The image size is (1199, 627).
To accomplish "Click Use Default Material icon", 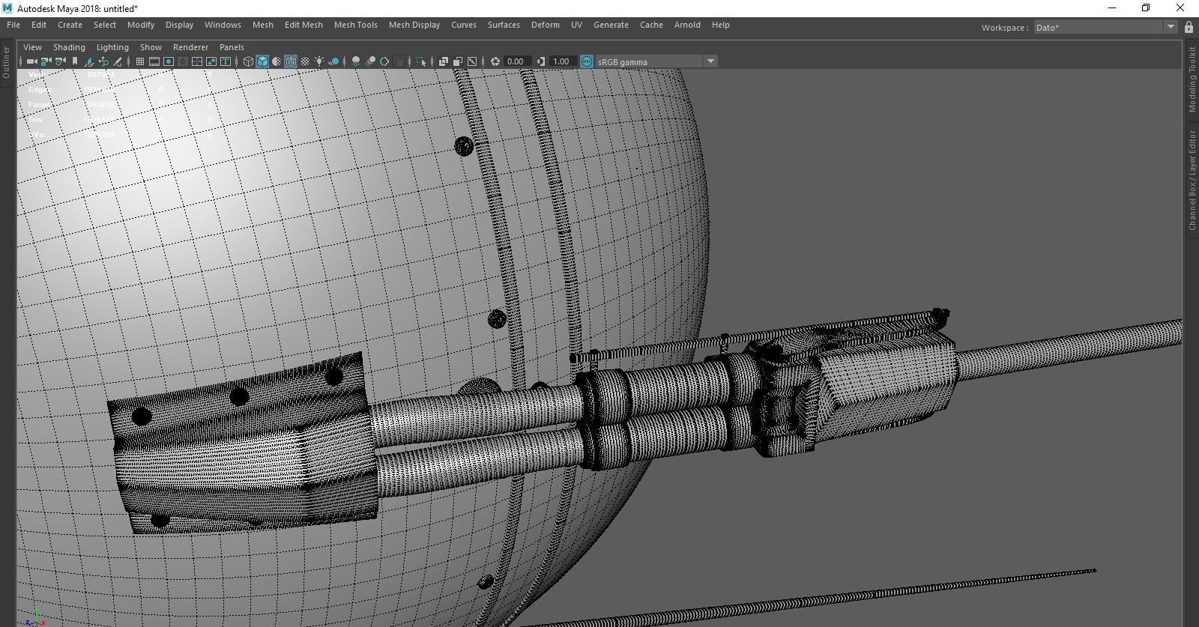I will 277,61.
